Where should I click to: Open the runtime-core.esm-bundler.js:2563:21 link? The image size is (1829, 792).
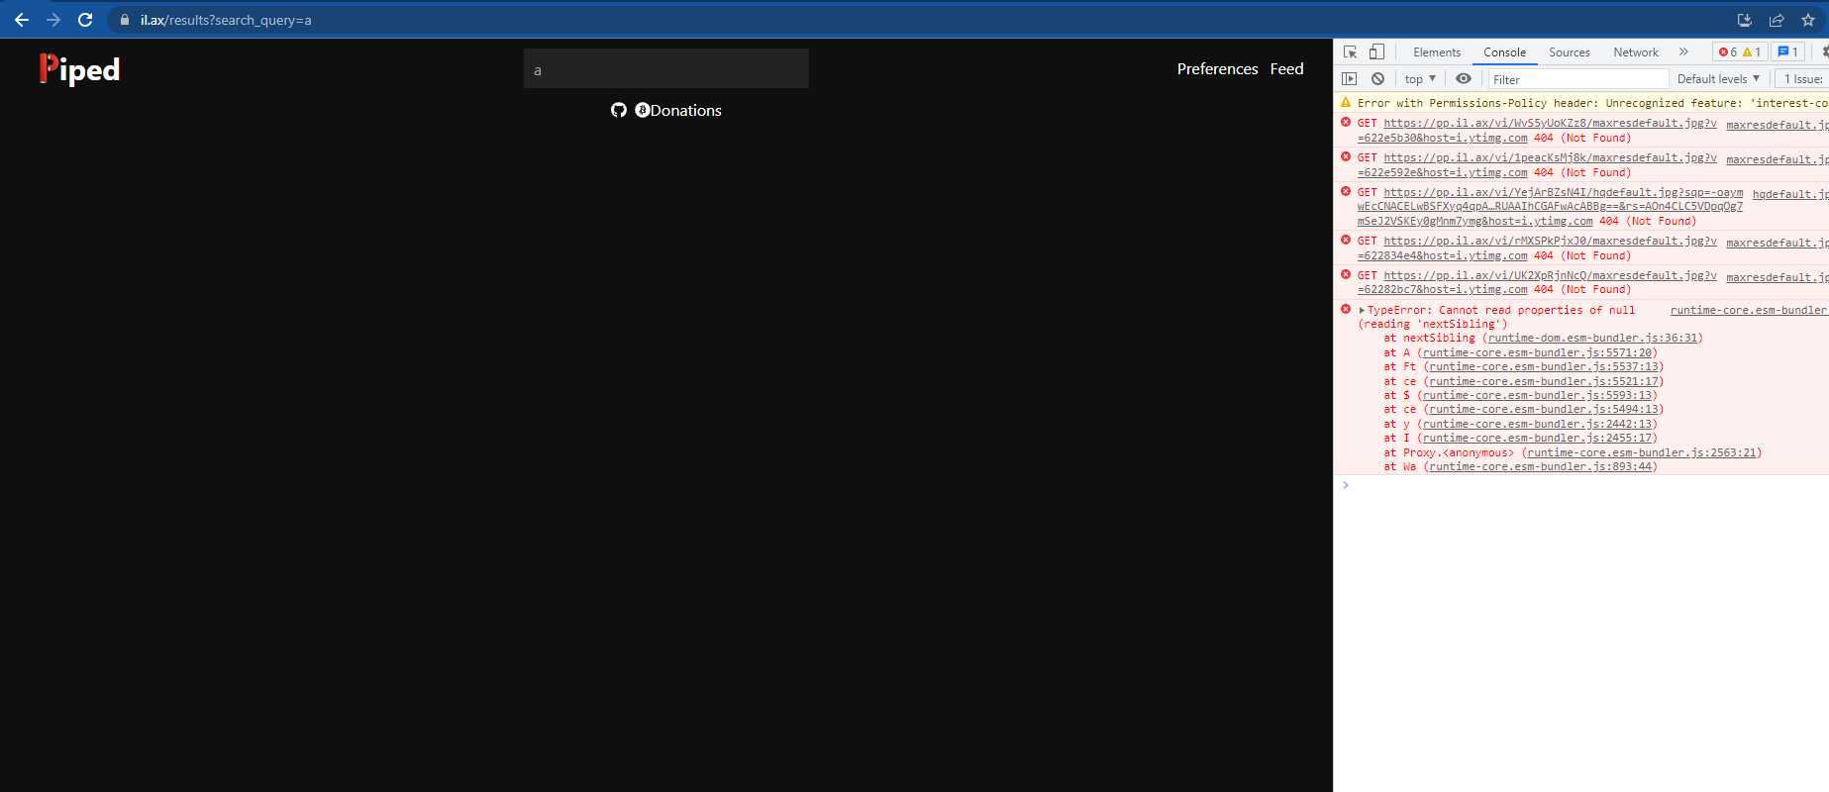[x=1642, y=453]
